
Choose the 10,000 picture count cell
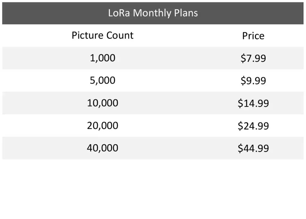(102, 103)
